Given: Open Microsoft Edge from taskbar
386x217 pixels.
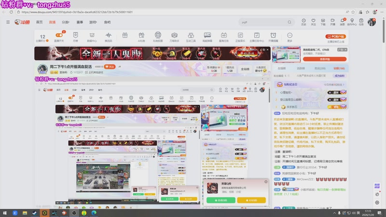Looking at the screenshot, I should (x=94, y=213).
